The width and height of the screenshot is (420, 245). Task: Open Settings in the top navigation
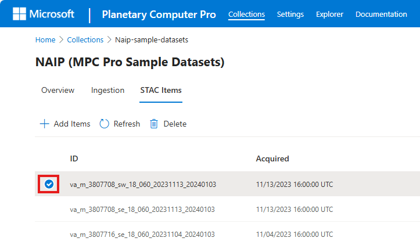[290, 15]
